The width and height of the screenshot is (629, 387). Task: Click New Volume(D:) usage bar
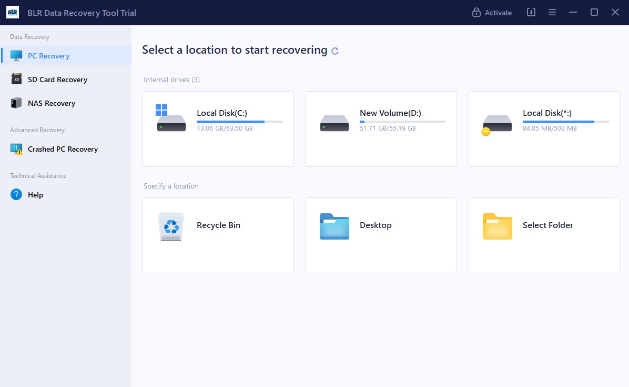coord(403,122)
